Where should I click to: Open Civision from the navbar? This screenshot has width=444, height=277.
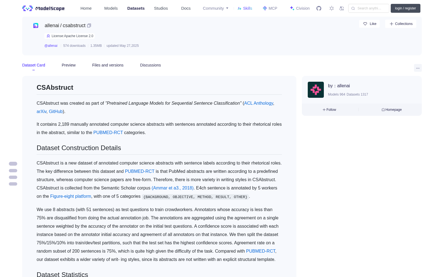click(300, 8)
